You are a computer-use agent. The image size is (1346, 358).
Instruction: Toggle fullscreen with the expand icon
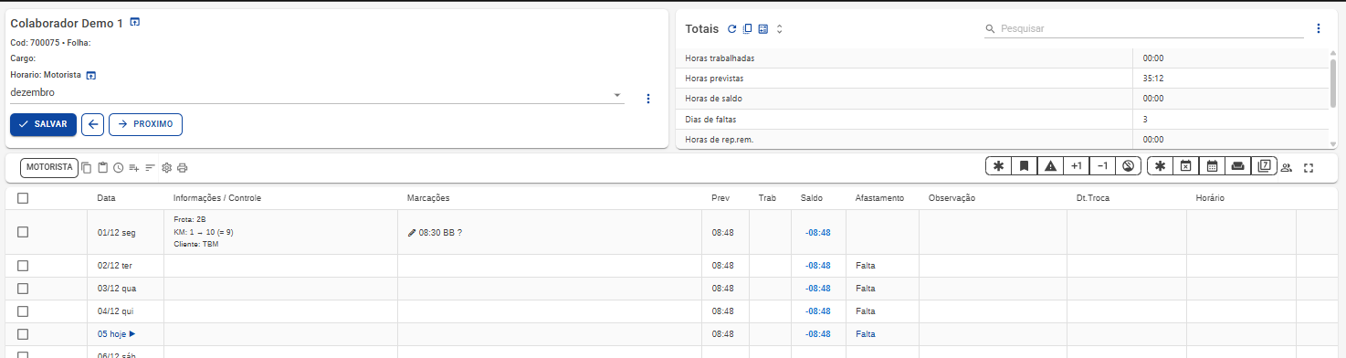point(1309,167)
